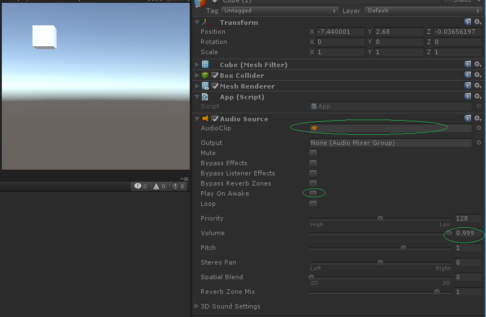Image resolution: width=486 pixels, height=317 pixels.
Task: Click the App script reference field
Action: [x=390, y=106]
